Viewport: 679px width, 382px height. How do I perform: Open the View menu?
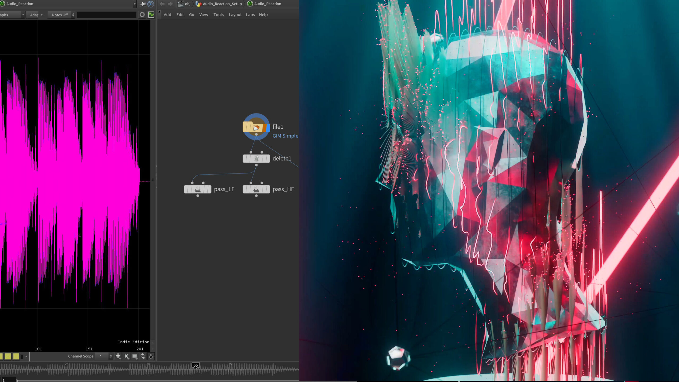click(x=204, y=15)
